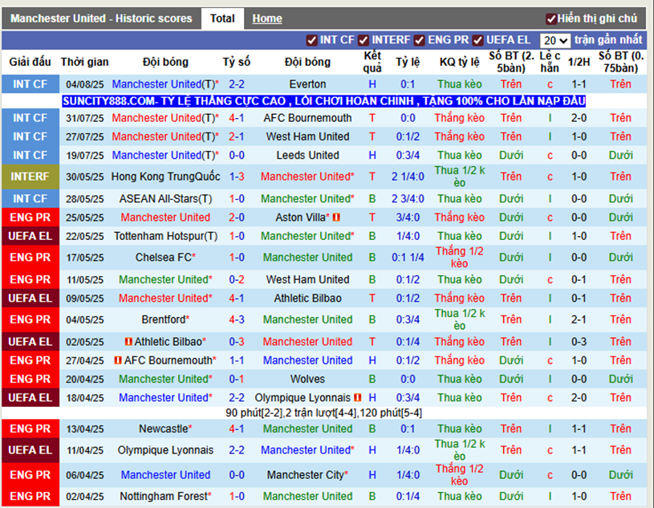Click the 4-3 score of Brentford match
This screenshot has width=654, height=508.
[237, 319]
